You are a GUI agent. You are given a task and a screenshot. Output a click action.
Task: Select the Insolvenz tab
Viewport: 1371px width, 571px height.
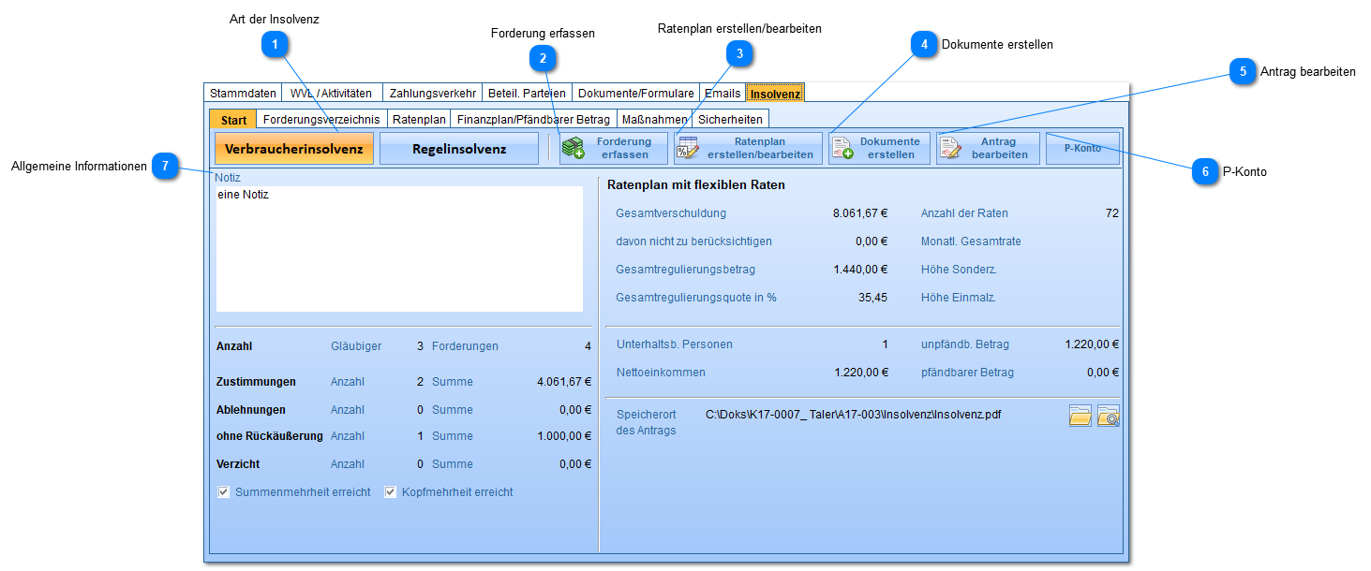pos(775,94)
